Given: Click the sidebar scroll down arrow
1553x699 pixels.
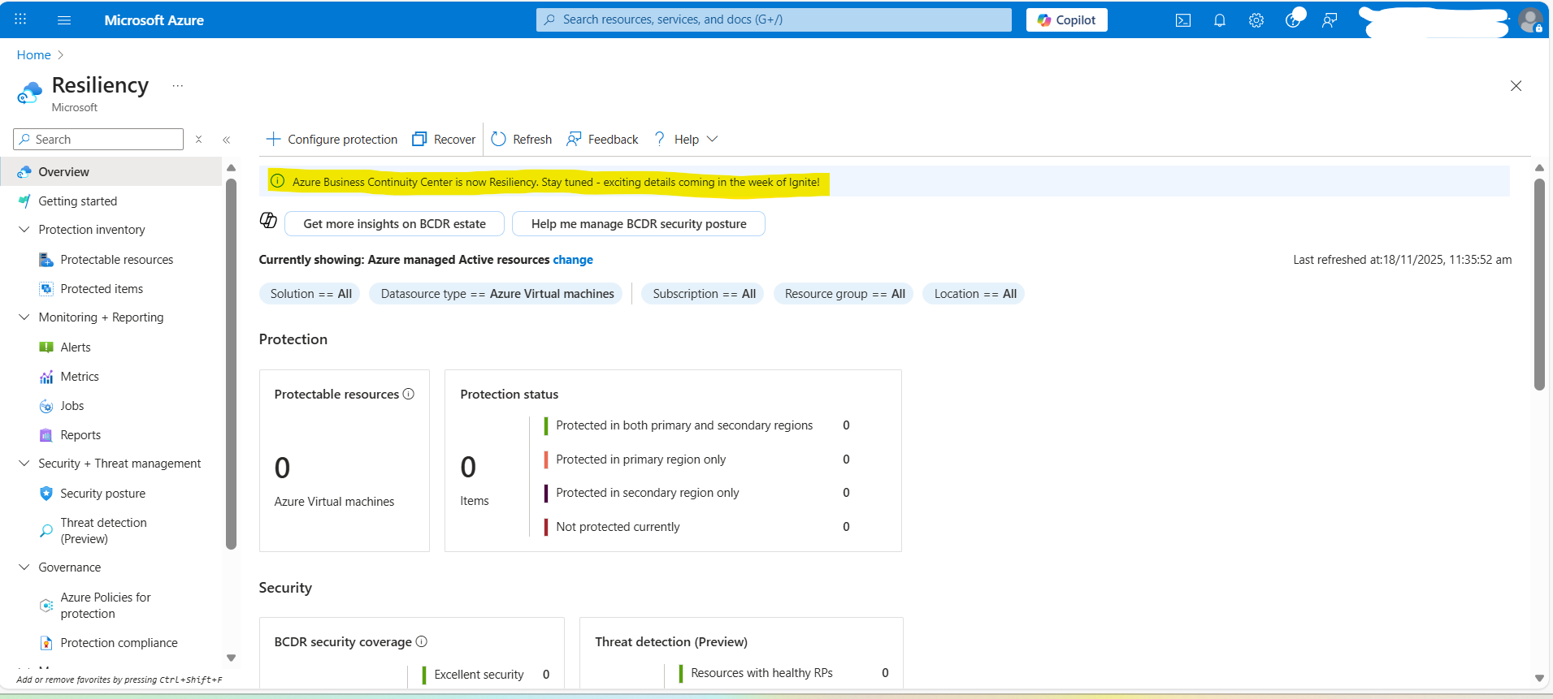Looking at the screenshot, I should coord(231,658).
